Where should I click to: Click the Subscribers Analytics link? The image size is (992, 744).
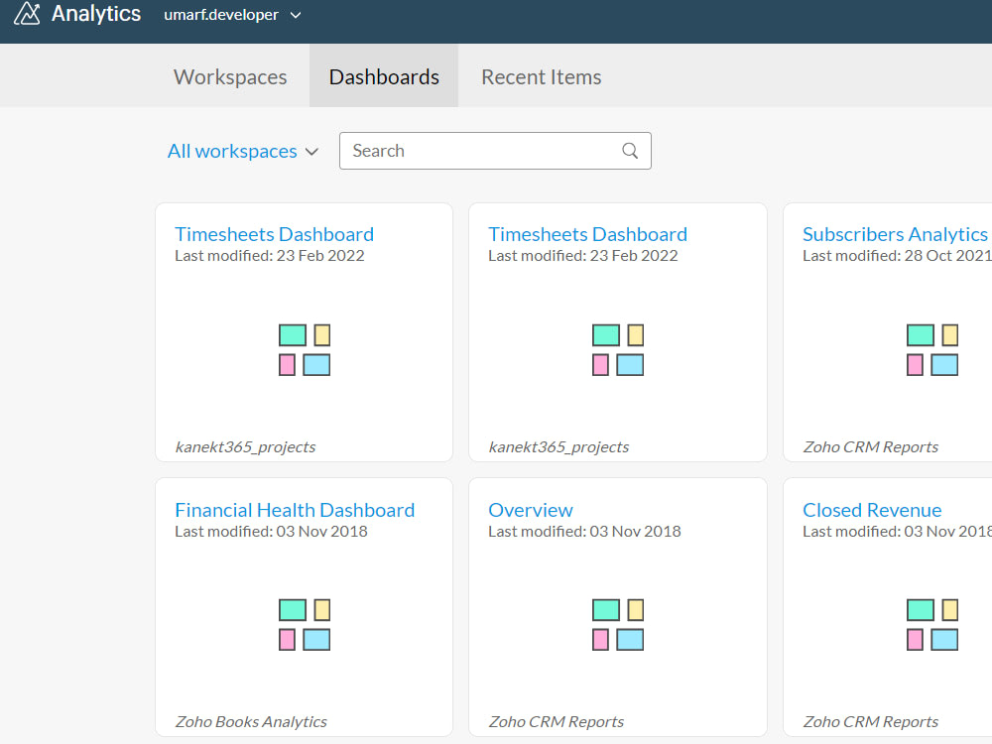(895, 234)
